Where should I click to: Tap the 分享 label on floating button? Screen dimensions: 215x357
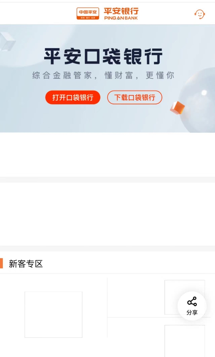(x=192, y=312)
